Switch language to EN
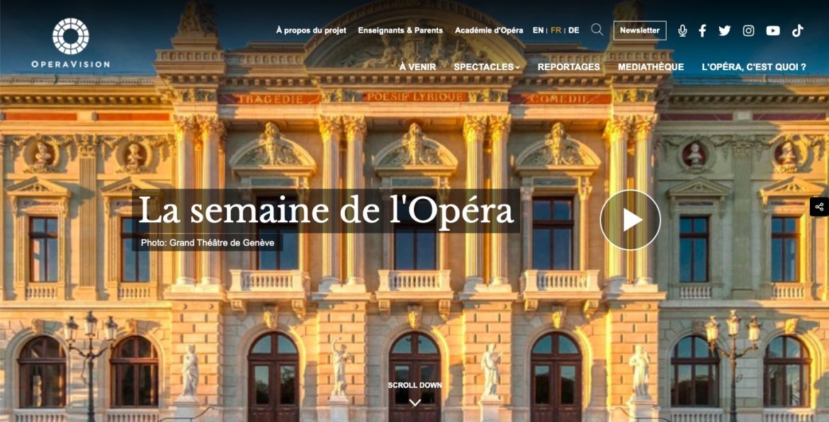The width and height of the screenshot is (829, 422). coord(538,30)
